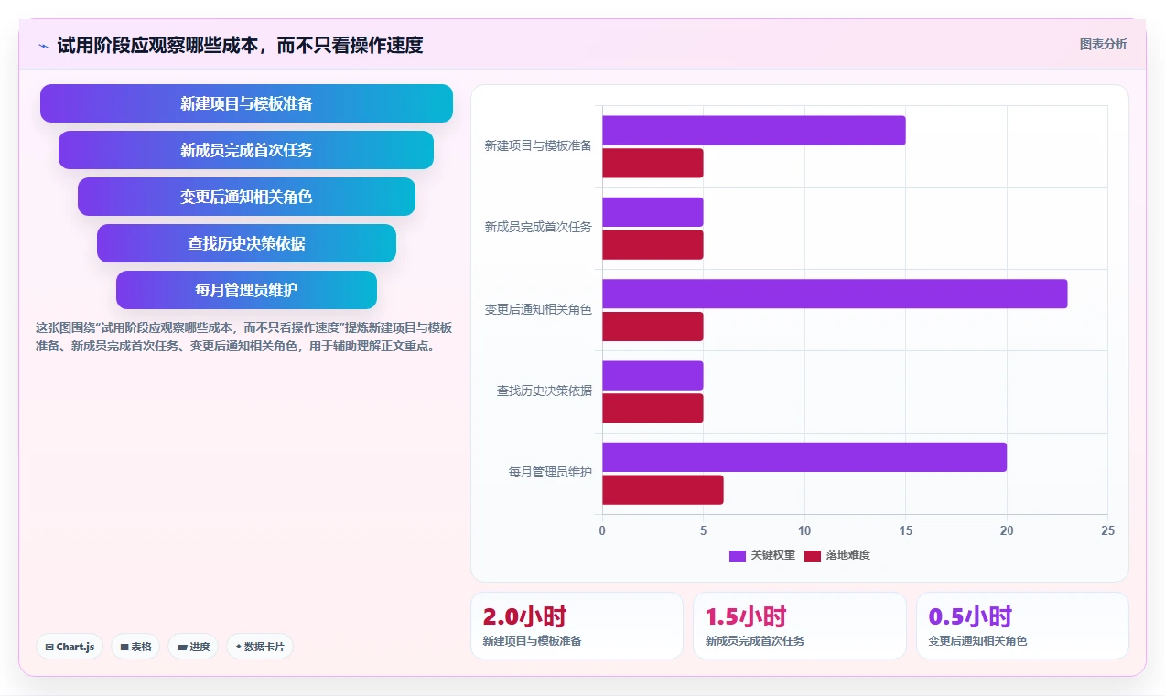1165x696 pixels.
Task: Click x-axis tick value 10
Action: click(804, 530)
